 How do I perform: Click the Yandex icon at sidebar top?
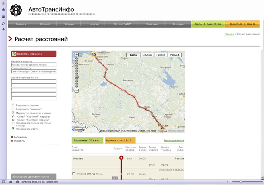pos(3,3)
